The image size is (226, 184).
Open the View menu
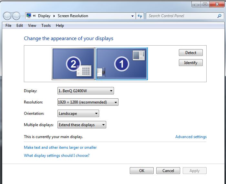tap(32, 26)
